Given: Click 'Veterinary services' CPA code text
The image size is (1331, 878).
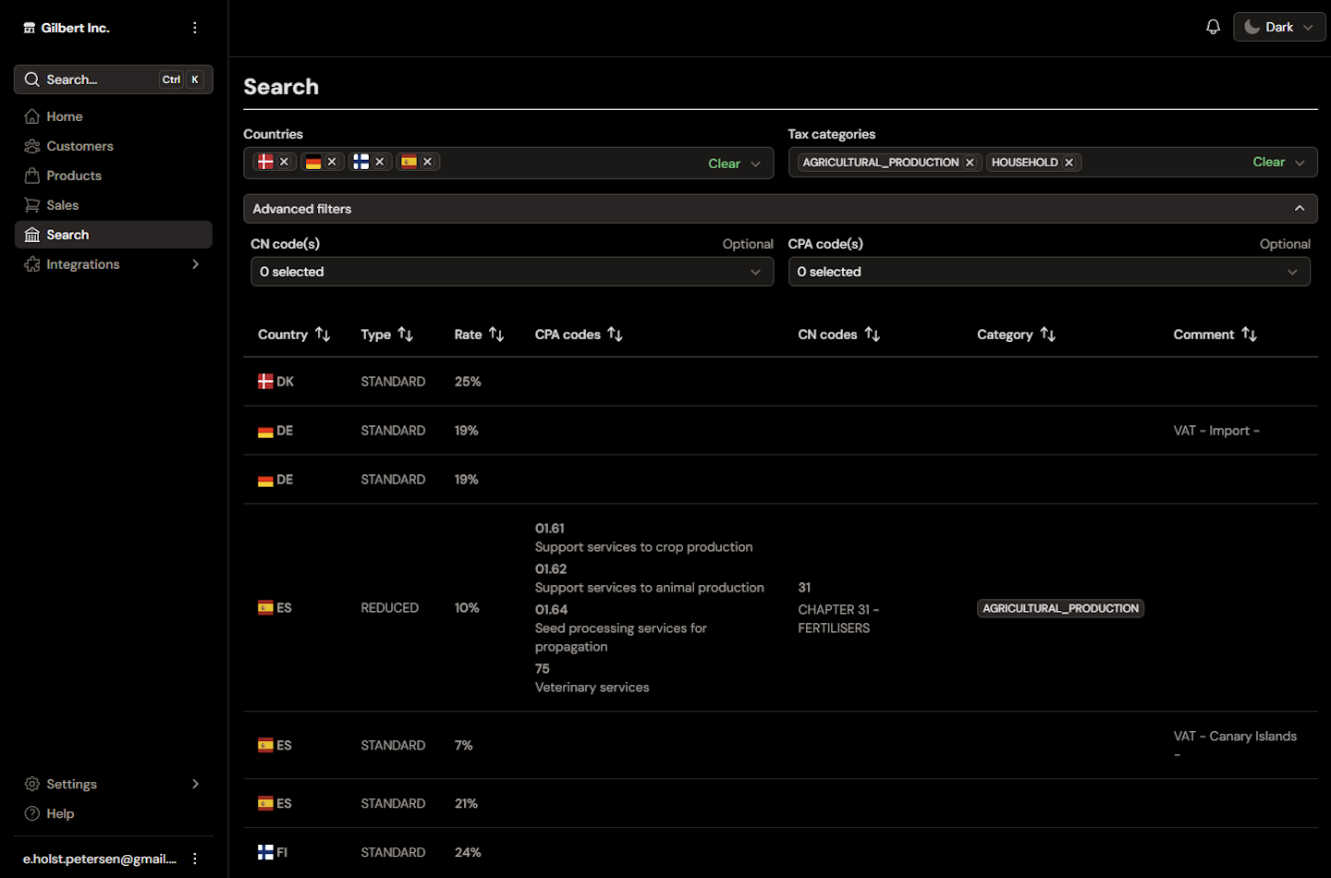Looking at the screenshot, I should point(592,688).
